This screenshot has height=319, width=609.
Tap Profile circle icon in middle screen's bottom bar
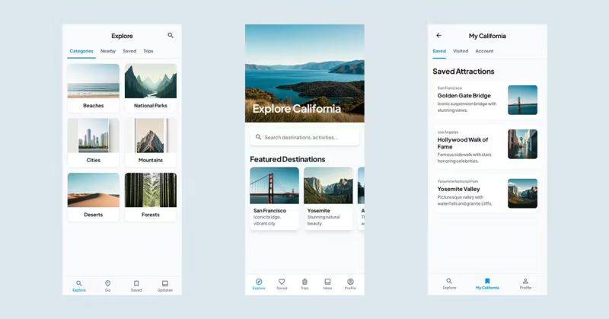tap(350, 281)
